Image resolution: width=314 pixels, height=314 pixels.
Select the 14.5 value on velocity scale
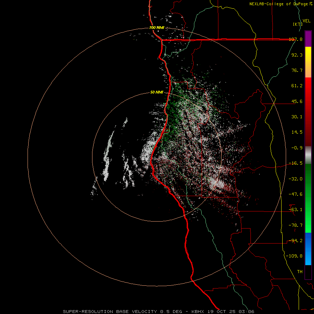click(297, 132)
